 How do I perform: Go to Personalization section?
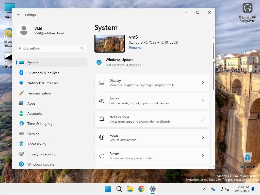pyautogui.click(x=52, y=93)
